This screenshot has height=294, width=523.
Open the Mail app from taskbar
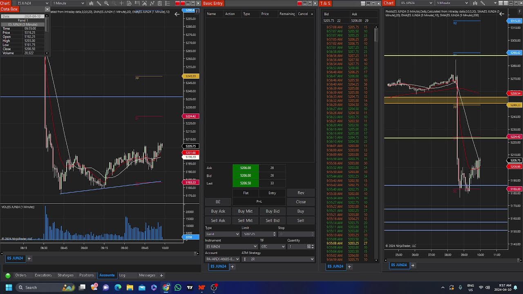click(x=142, y=287)
